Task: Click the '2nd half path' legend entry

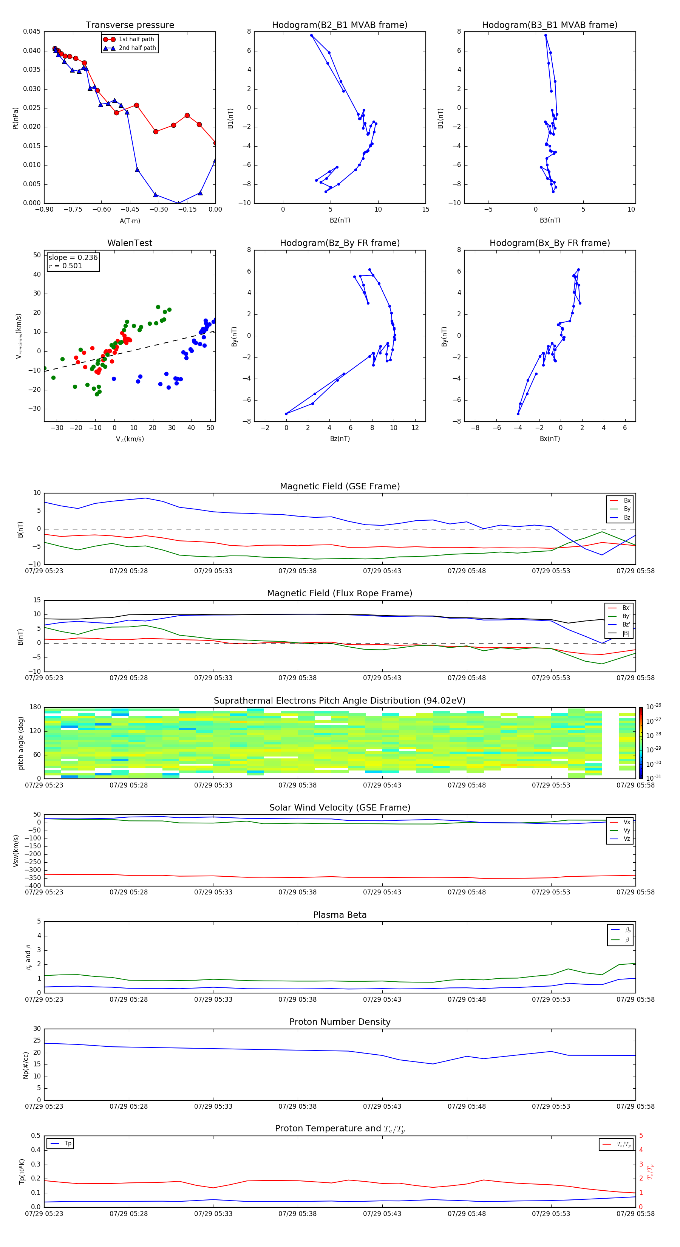Action: pyautogui.click(x=130, y=48)
